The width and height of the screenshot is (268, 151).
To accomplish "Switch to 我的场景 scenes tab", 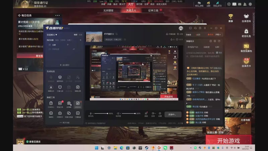I will [x=50, y=40].
